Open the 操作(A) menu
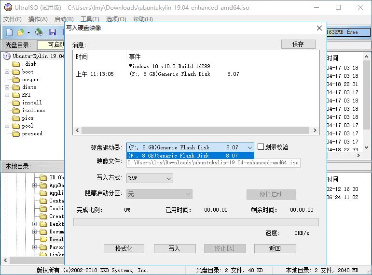This screenshot has height=275, width=372. coord(38,19)
